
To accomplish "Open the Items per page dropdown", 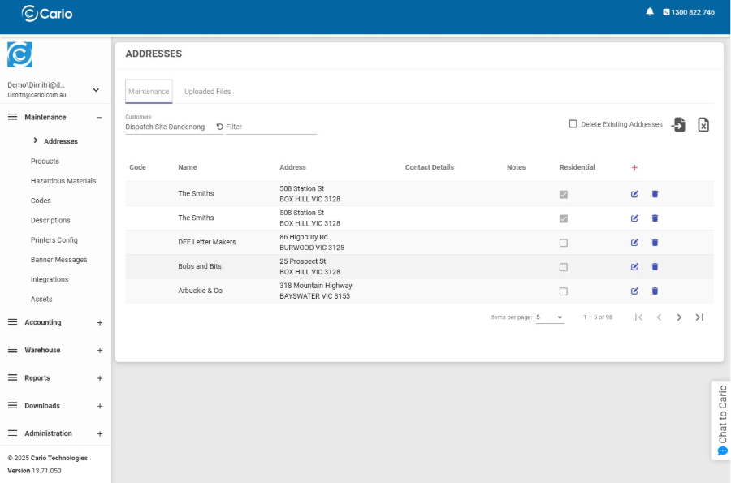I will 550,317.
